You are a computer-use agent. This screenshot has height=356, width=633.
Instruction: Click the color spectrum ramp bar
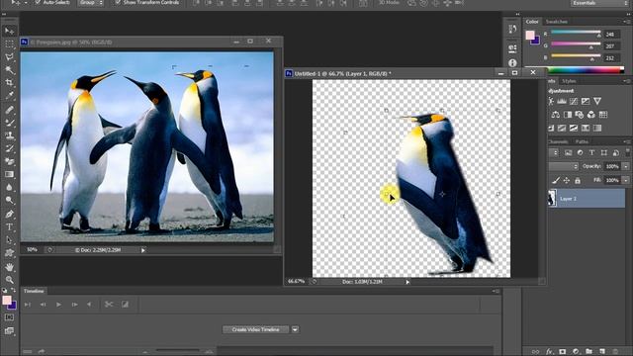pyautogui.click(x=587, y=70)
